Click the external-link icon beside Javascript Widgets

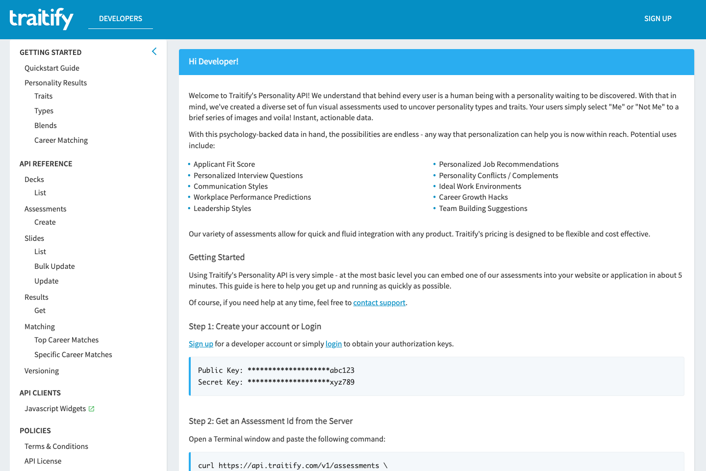tap(92, 408)
